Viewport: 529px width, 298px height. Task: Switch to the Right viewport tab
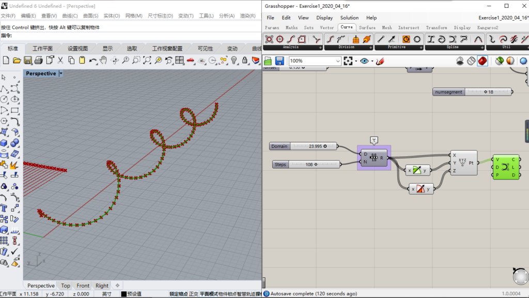(102, 286)
